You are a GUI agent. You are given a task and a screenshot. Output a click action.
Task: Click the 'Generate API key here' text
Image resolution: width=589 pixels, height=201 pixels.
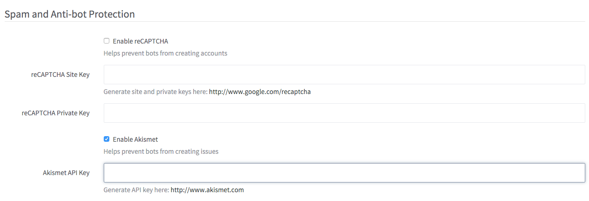[136, 190]
